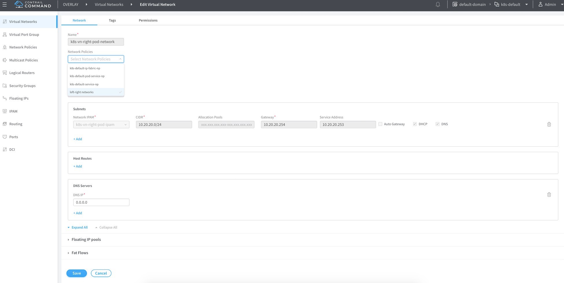Open the Network Policies select box
564x283 pixels.
(x=96, y=59)
